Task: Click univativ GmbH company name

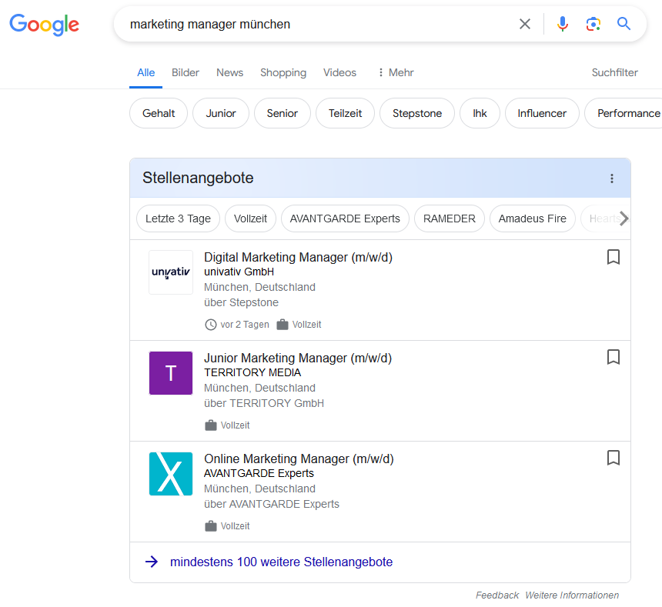Action: [x=239, y=272]
